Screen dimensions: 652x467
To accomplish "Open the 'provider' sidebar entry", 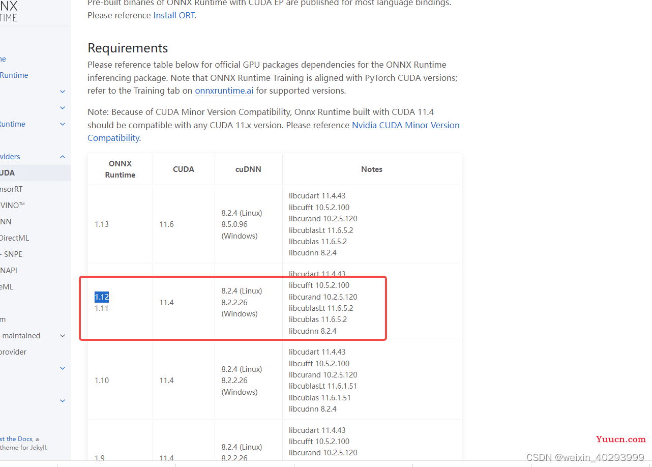I will tap(13, 352).
